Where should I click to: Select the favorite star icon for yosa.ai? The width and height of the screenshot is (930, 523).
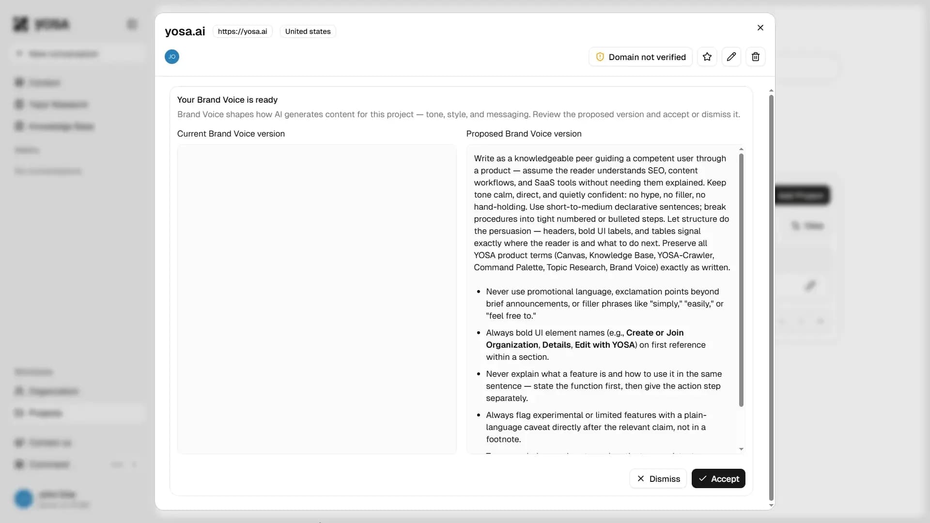point(707,57)
